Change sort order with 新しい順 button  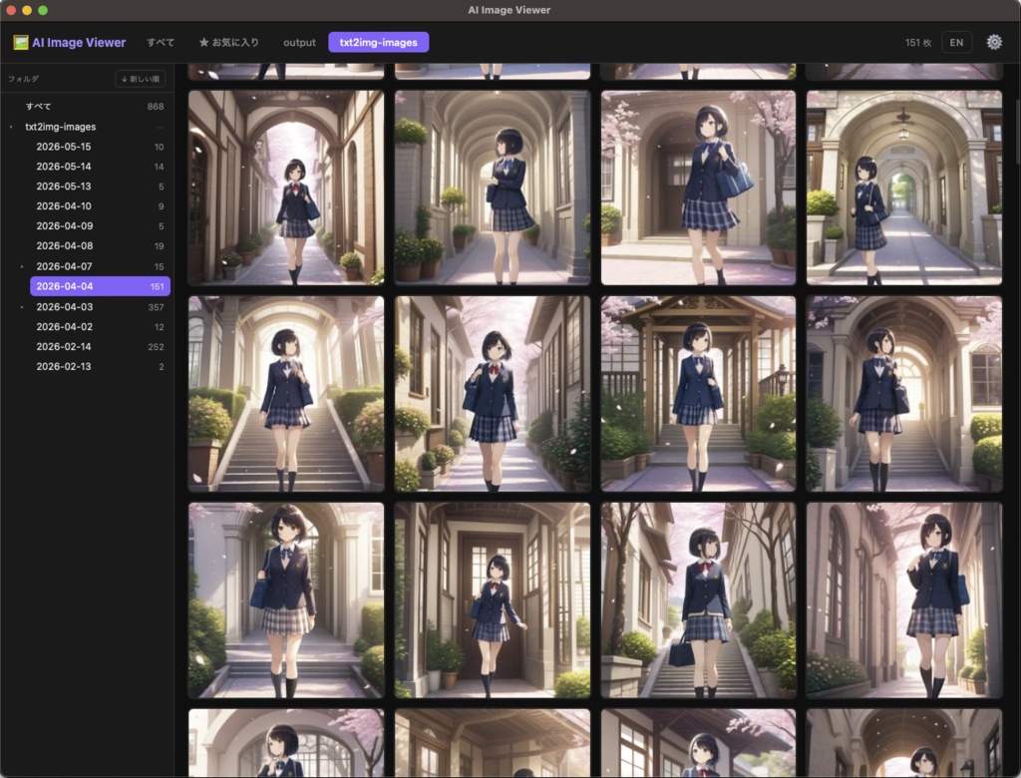(140, 79)
